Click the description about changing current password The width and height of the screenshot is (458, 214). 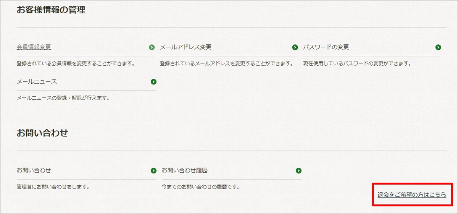pyautogui.click(x=357, y=63)
